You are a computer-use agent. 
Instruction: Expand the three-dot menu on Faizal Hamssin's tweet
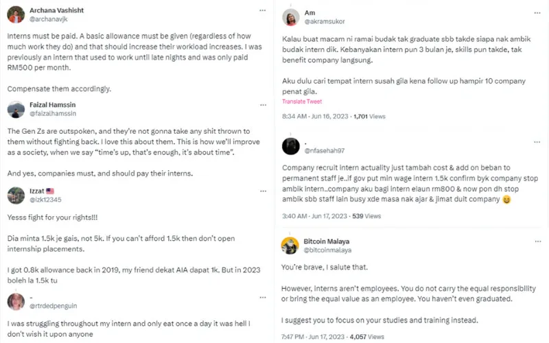coord(263,104)
